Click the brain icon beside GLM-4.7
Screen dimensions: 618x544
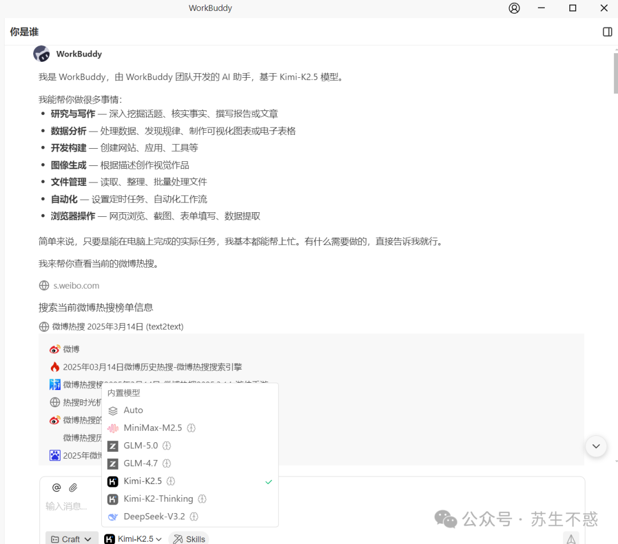point(167,463)
